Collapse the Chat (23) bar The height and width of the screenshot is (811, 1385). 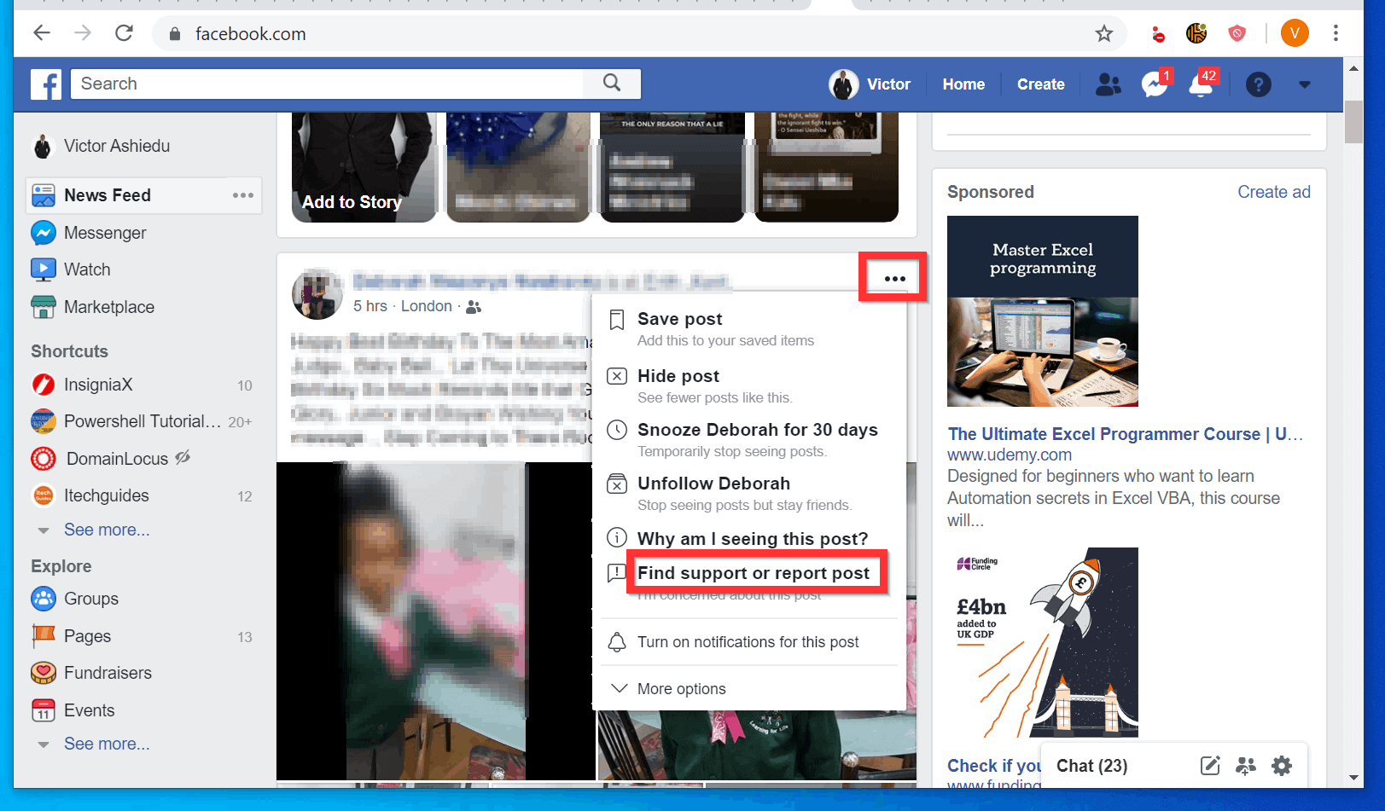pyautogui.click(x=1091, y=766)
